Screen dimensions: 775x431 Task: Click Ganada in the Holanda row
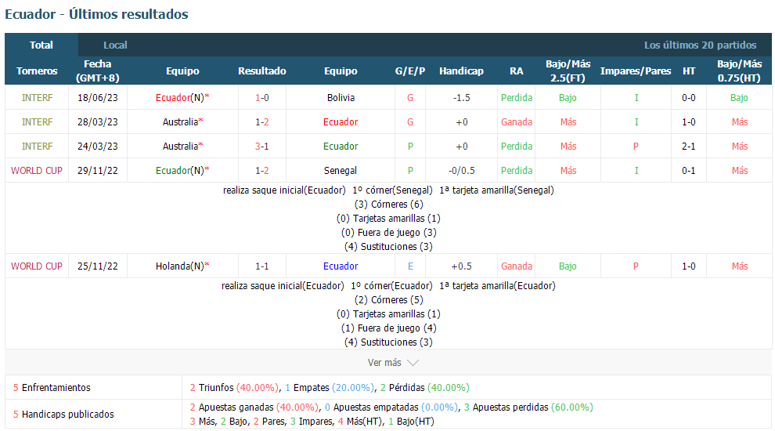517,266
